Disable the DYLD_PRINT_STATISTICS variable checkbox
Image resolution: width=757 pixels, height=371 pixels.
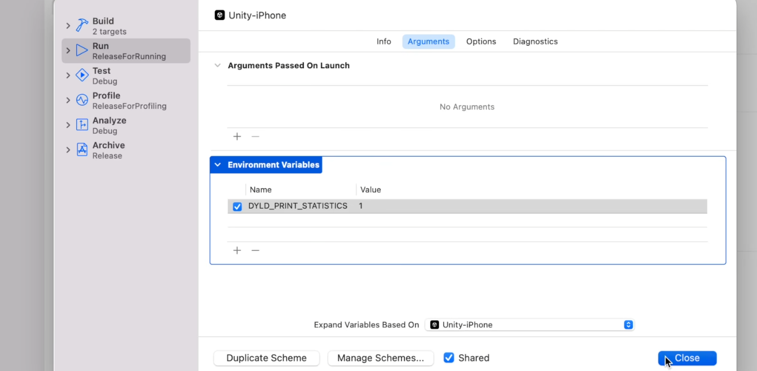click(237, 206)
